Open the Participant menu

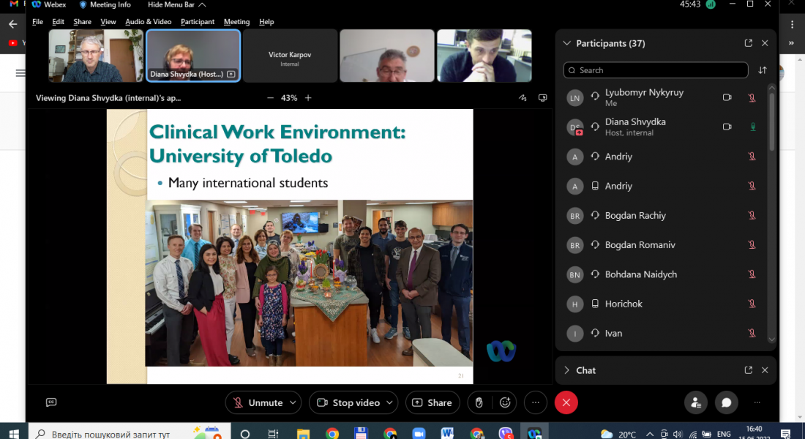[198, 22]
